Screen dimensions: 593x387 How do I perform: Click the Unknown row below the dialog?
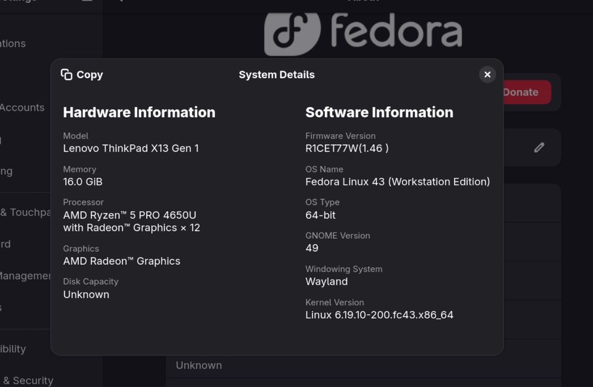(363, 366)
